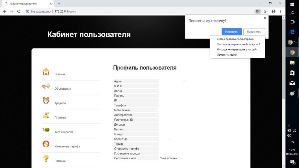Click the battery icon in the system tray
Viewport: 299px width, 168px height.
289,131
